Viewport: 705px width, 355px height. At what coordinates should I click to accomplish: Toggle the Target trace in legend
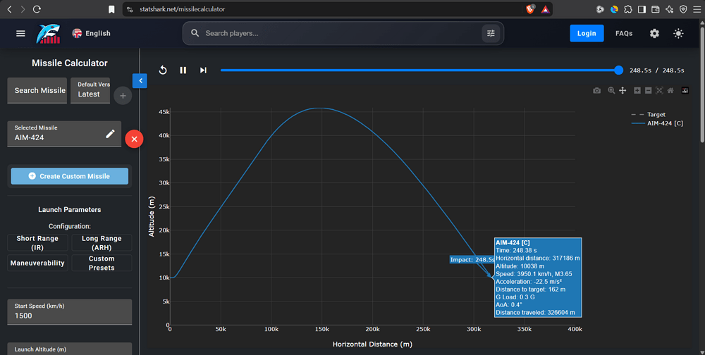(649, 115)
